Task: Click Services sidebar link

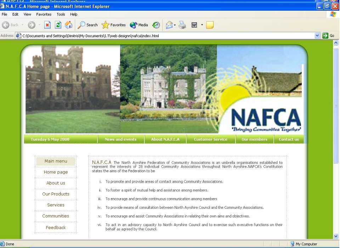Action: pyautogui.click(x=56, y=205)
